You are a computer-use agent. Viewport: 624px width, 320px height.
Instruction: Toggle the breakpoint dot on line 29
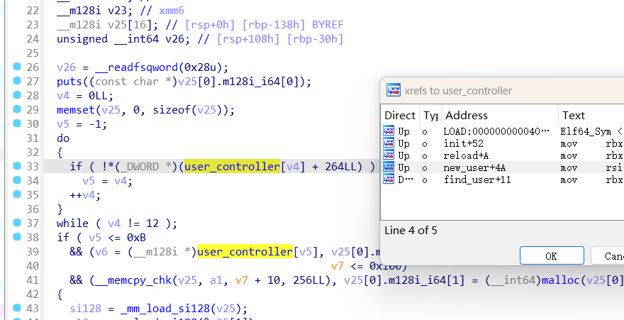tap(18, 110)
